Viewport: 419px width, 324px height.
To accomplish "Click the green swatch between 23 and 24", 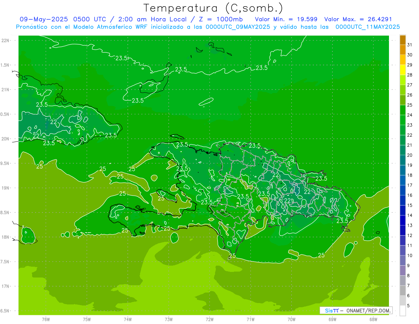I will click(x=403, y=120).
